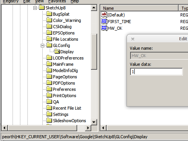Image resolution: width=188 pixels, height=141 pixels.
Task: Click the open Display folder icon
Action: [57, 51]
